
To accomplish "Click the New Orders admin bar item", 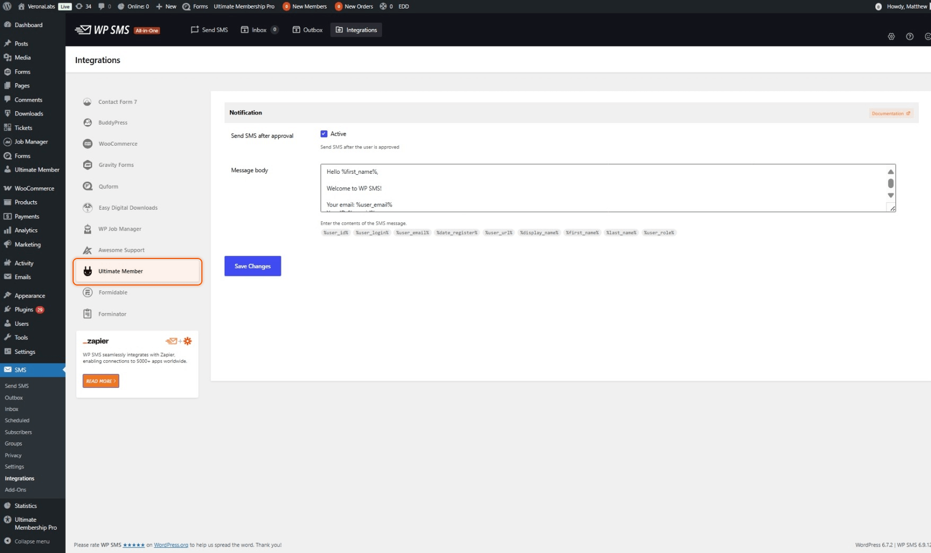I will pyautogui.click(x=354, y=6).
